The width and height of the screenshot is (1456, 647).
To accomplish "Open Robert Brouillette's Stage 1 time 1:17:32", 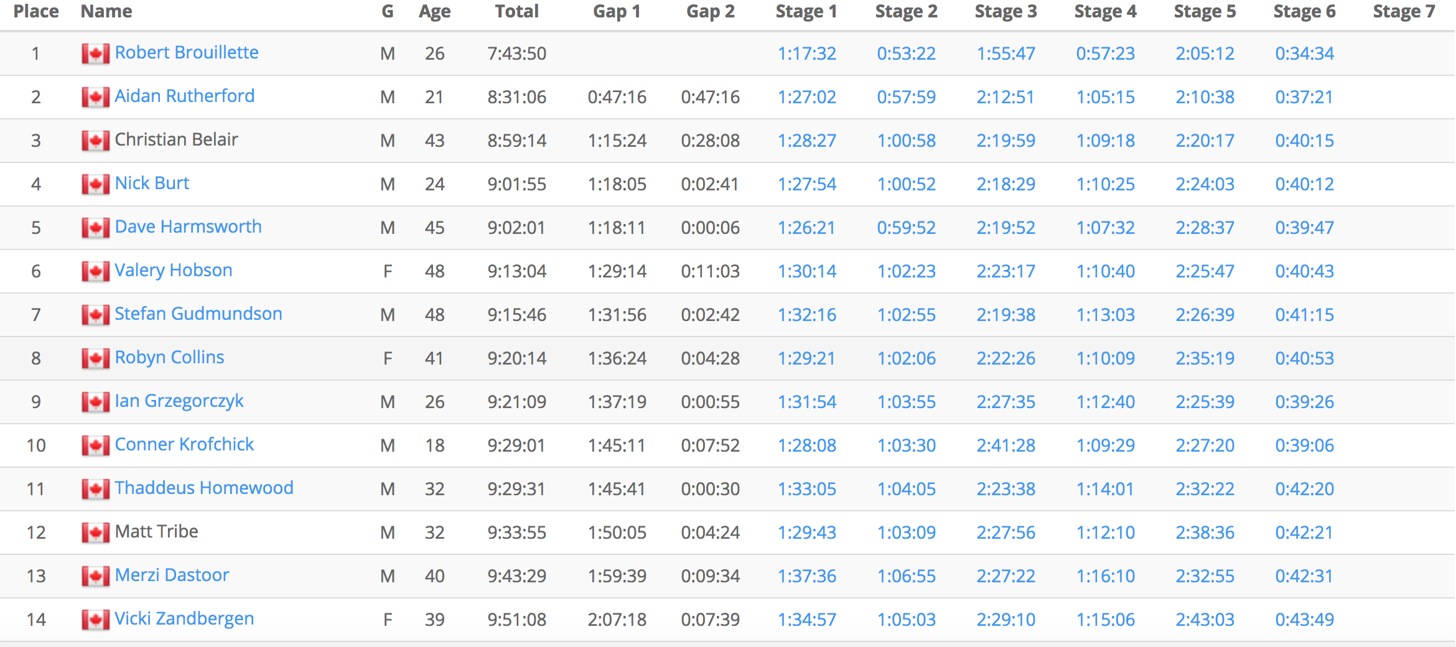I will [x=806, y=54].
